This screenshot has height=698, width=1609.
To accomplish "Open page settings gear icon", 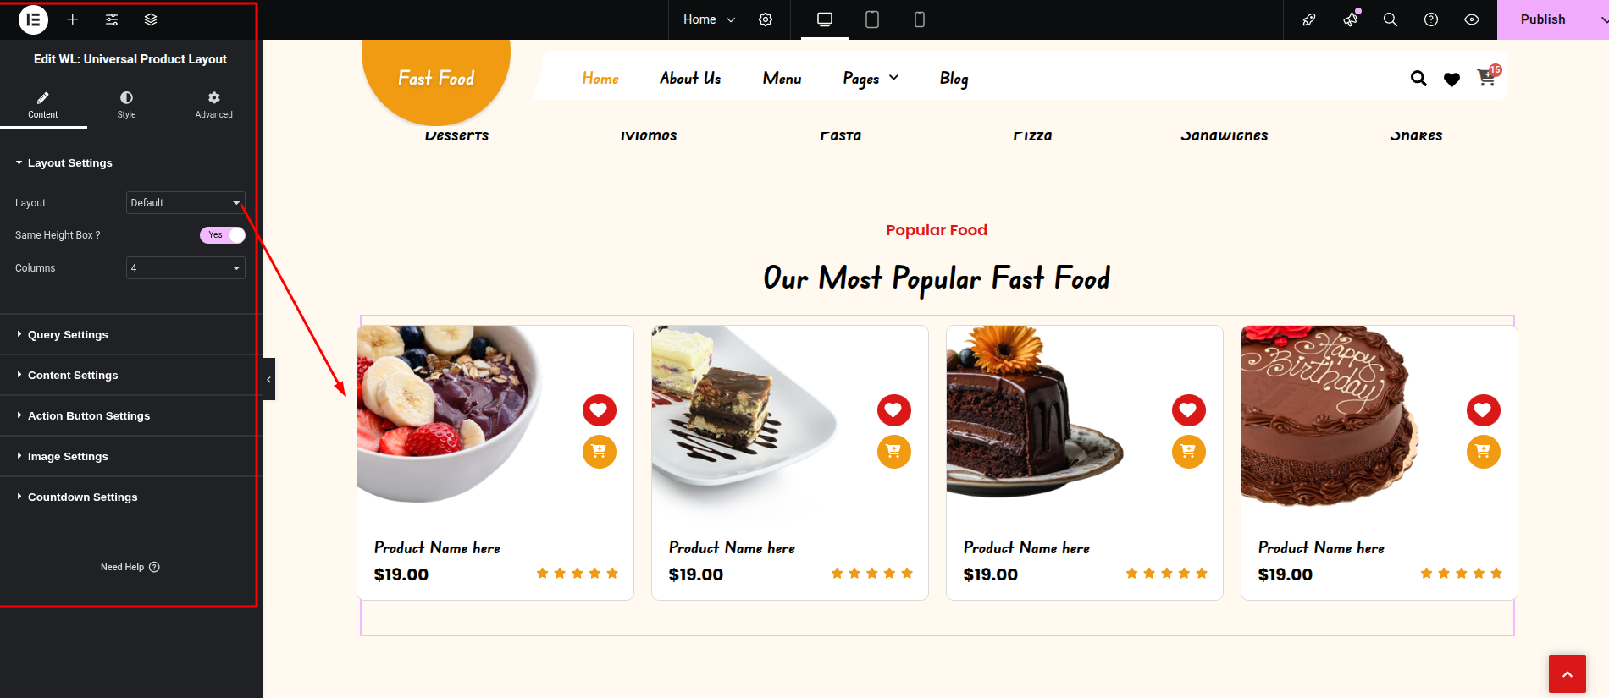I will [766, 19].
